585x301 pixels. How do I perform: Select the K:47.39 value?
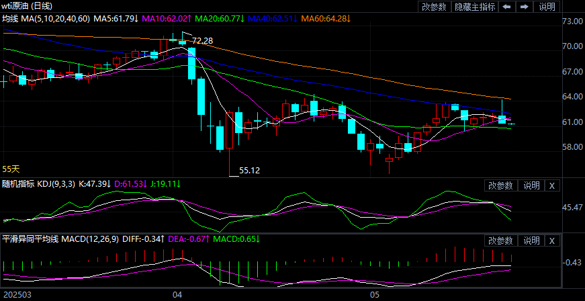tap(95, 184)
